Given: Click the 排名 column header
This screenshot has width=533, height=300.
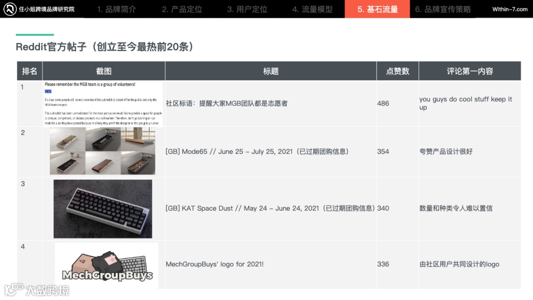Looking at the screenshot, I should click(x=30, y=71).
